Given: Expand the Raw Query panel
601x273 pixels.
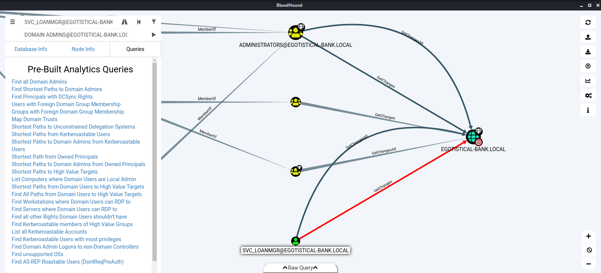Looking at the screenshot, I should [x=300, y=268].
